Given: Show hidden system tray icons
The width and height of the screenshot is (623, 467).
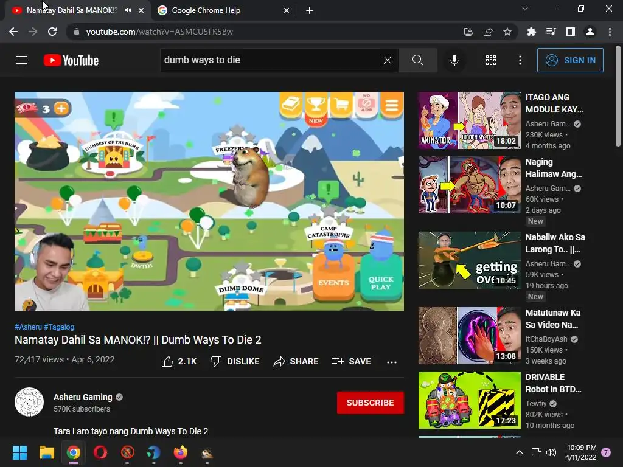Looking at the screenshot, I should click(520, 452).
